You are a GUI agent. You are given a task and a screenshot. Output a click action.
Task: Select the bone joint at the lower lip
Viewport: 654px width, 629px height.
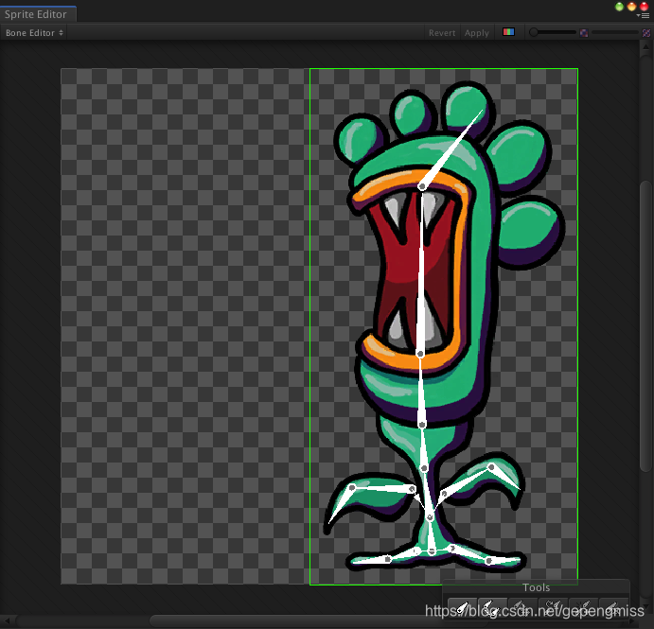pos(420,354)
